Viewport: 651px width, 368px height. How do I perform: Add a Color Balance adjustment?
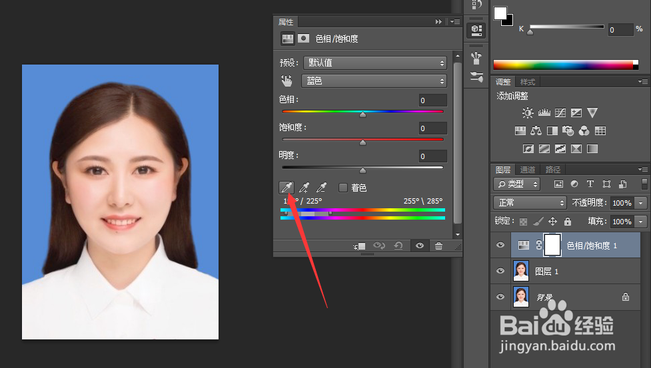click(x=536, y=131)
